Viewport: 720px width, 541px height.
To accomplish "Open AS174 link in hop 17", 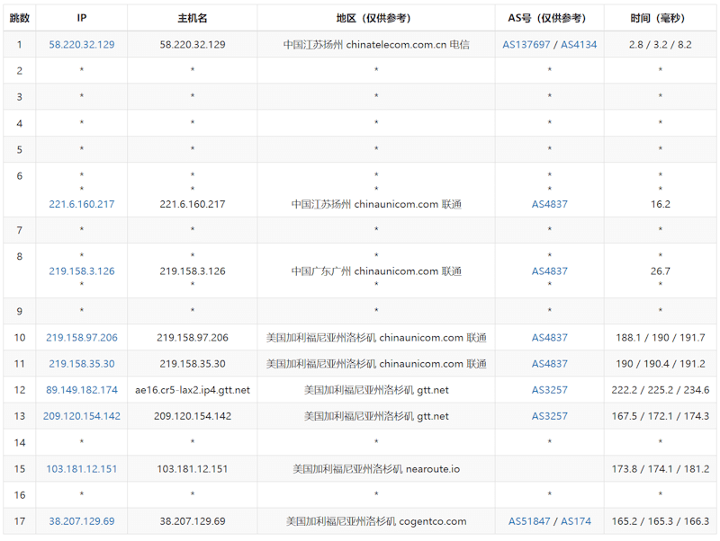I will point(576,521).
